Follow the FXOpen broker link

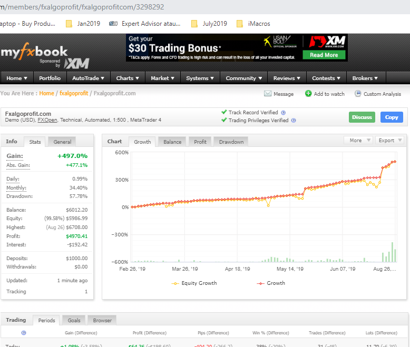(47, 120)
